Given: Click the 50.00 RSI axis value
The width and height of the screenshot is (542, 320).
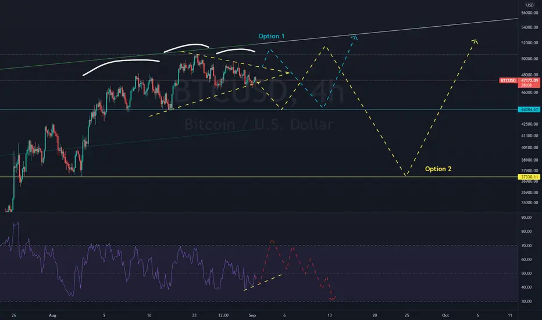Looking at the screenshot, I should pos(526,273).
